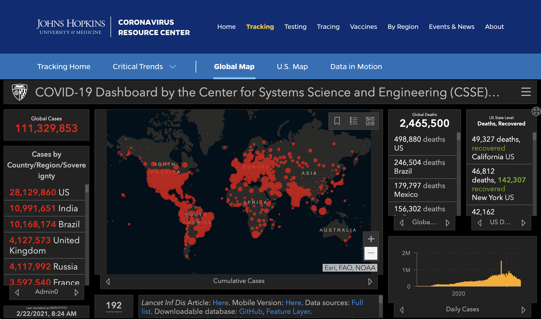Switch to the U.S. Map tab
Viewport: 541px width, 319px height.
click(x=292, y=67)
